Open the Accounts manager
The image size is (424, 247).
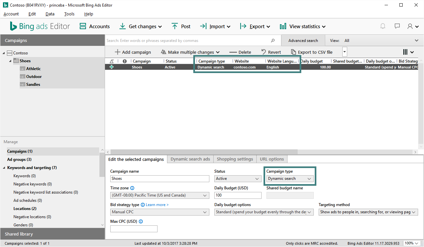(95, 27)
